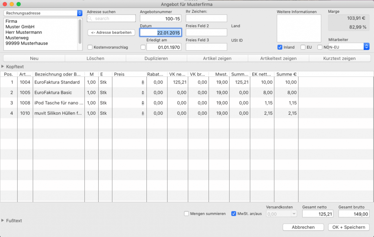Click the Artikeltext zeigen button
Image resolution: width=374 pixels, height=237 pixels.
(x=278, y=58)
